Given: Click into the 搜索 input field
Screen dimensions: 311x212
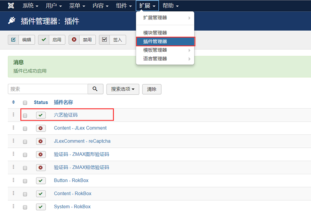Looking at the screenshot, I should [48, 89].
